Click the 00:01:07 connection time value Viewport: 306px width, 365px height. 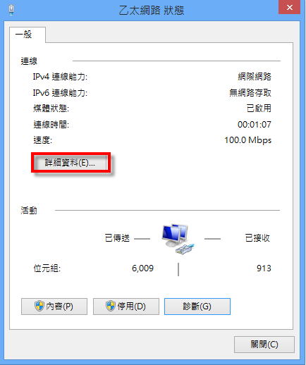click(x=255, y=124)
